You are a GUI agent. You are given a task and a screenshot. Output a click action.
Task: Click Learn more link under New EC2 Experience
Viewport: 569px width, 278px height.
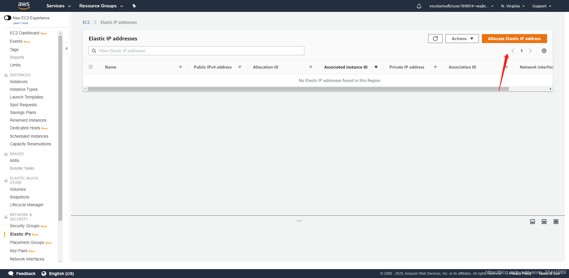coord(20,23)
